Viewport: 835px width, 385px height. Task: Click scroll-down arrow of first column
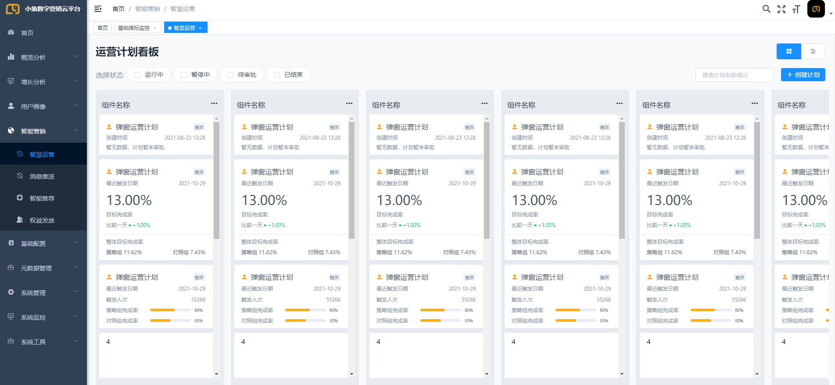tap(216, 374)
